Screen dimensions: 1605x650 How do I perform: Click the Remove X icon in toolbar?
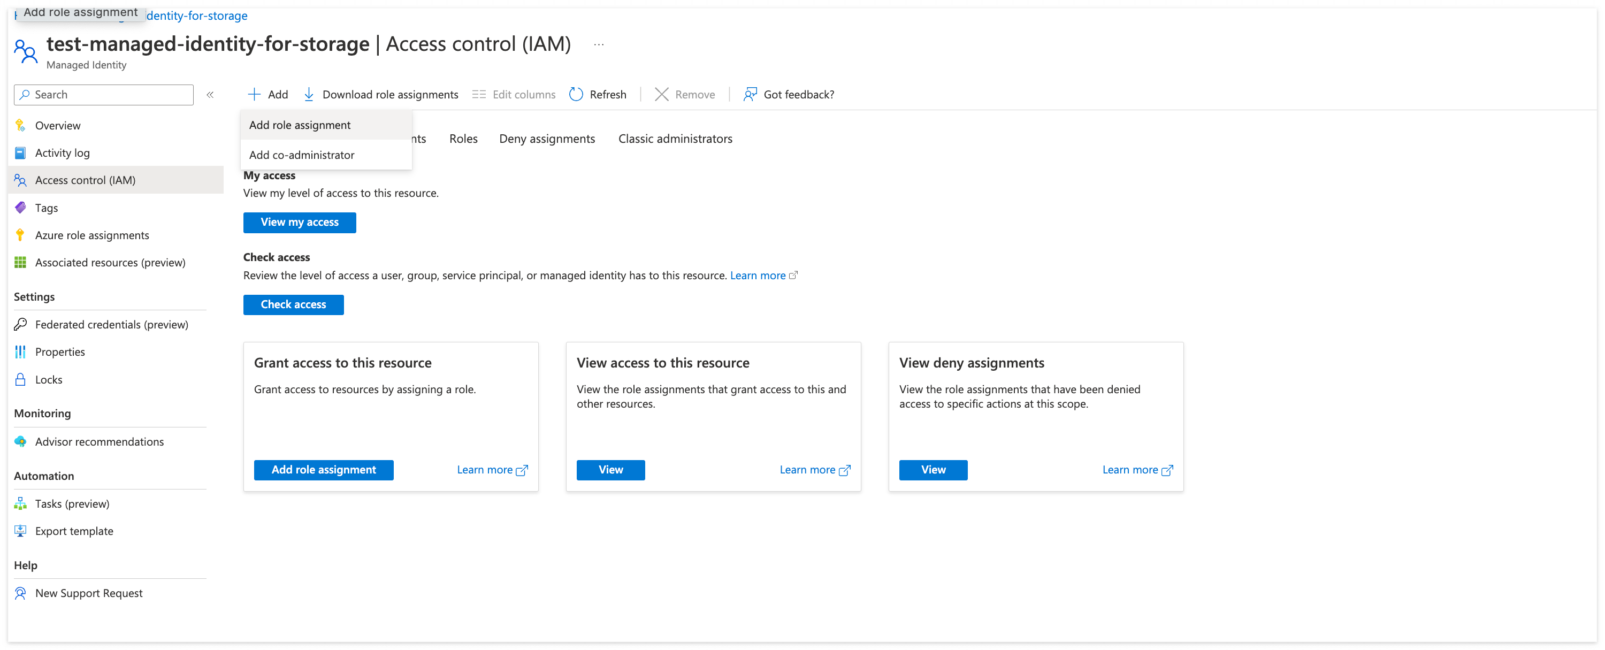tap(662, 94)
